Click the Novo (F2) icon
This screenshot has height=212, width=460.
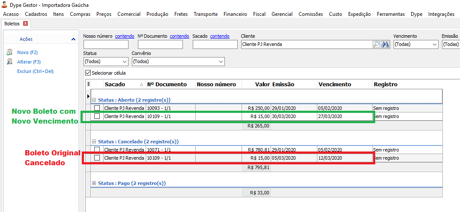point(9,52)
